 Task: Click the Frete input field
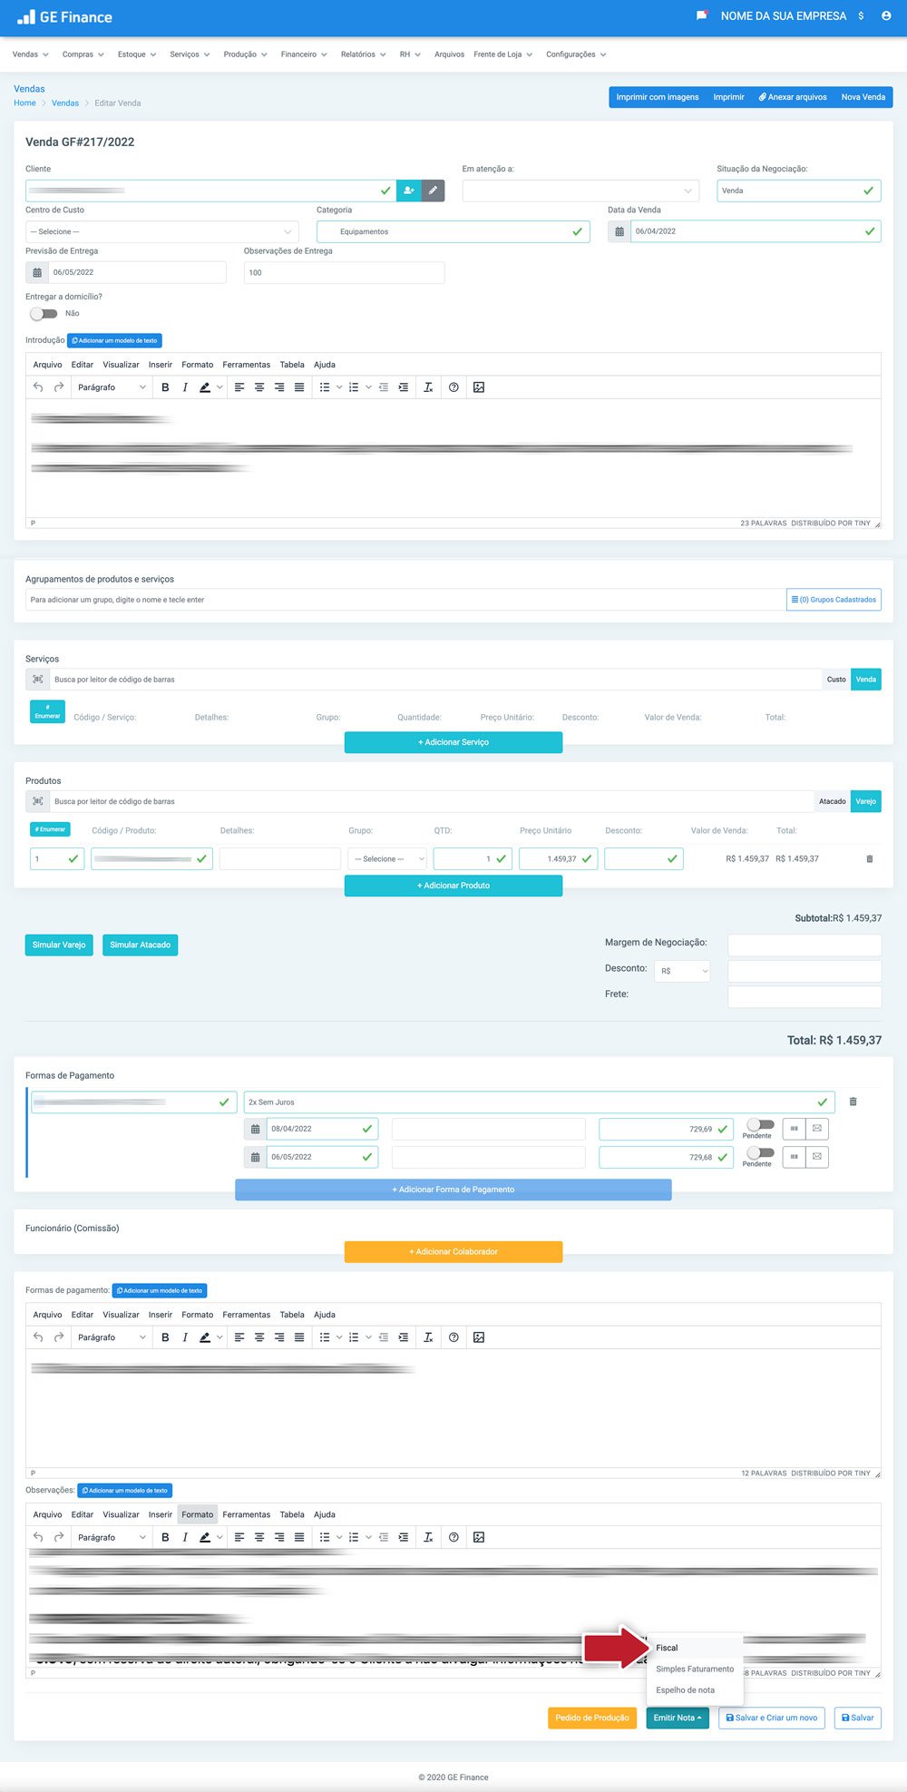click(805, 996)
